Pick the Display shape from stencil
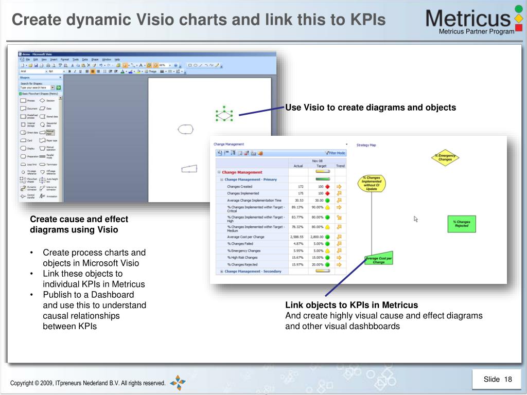527x395 pixels. pos(27,149)
